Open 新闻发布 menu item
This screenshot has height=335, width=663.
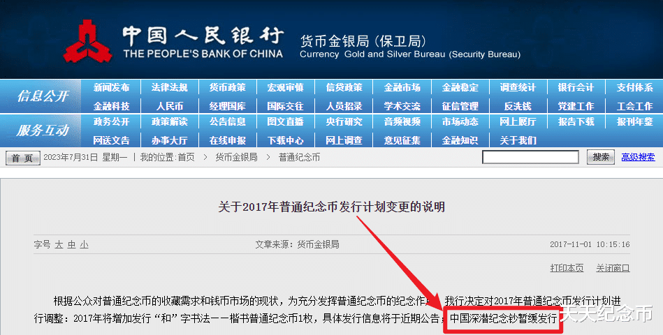tap(111, 87)
